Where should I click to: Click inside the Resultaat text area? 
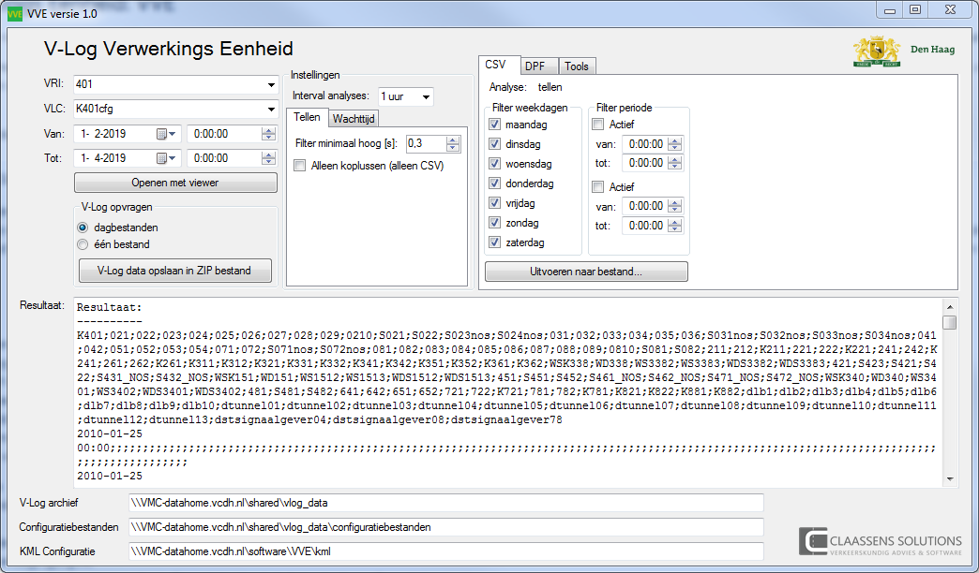click(507, 393)
